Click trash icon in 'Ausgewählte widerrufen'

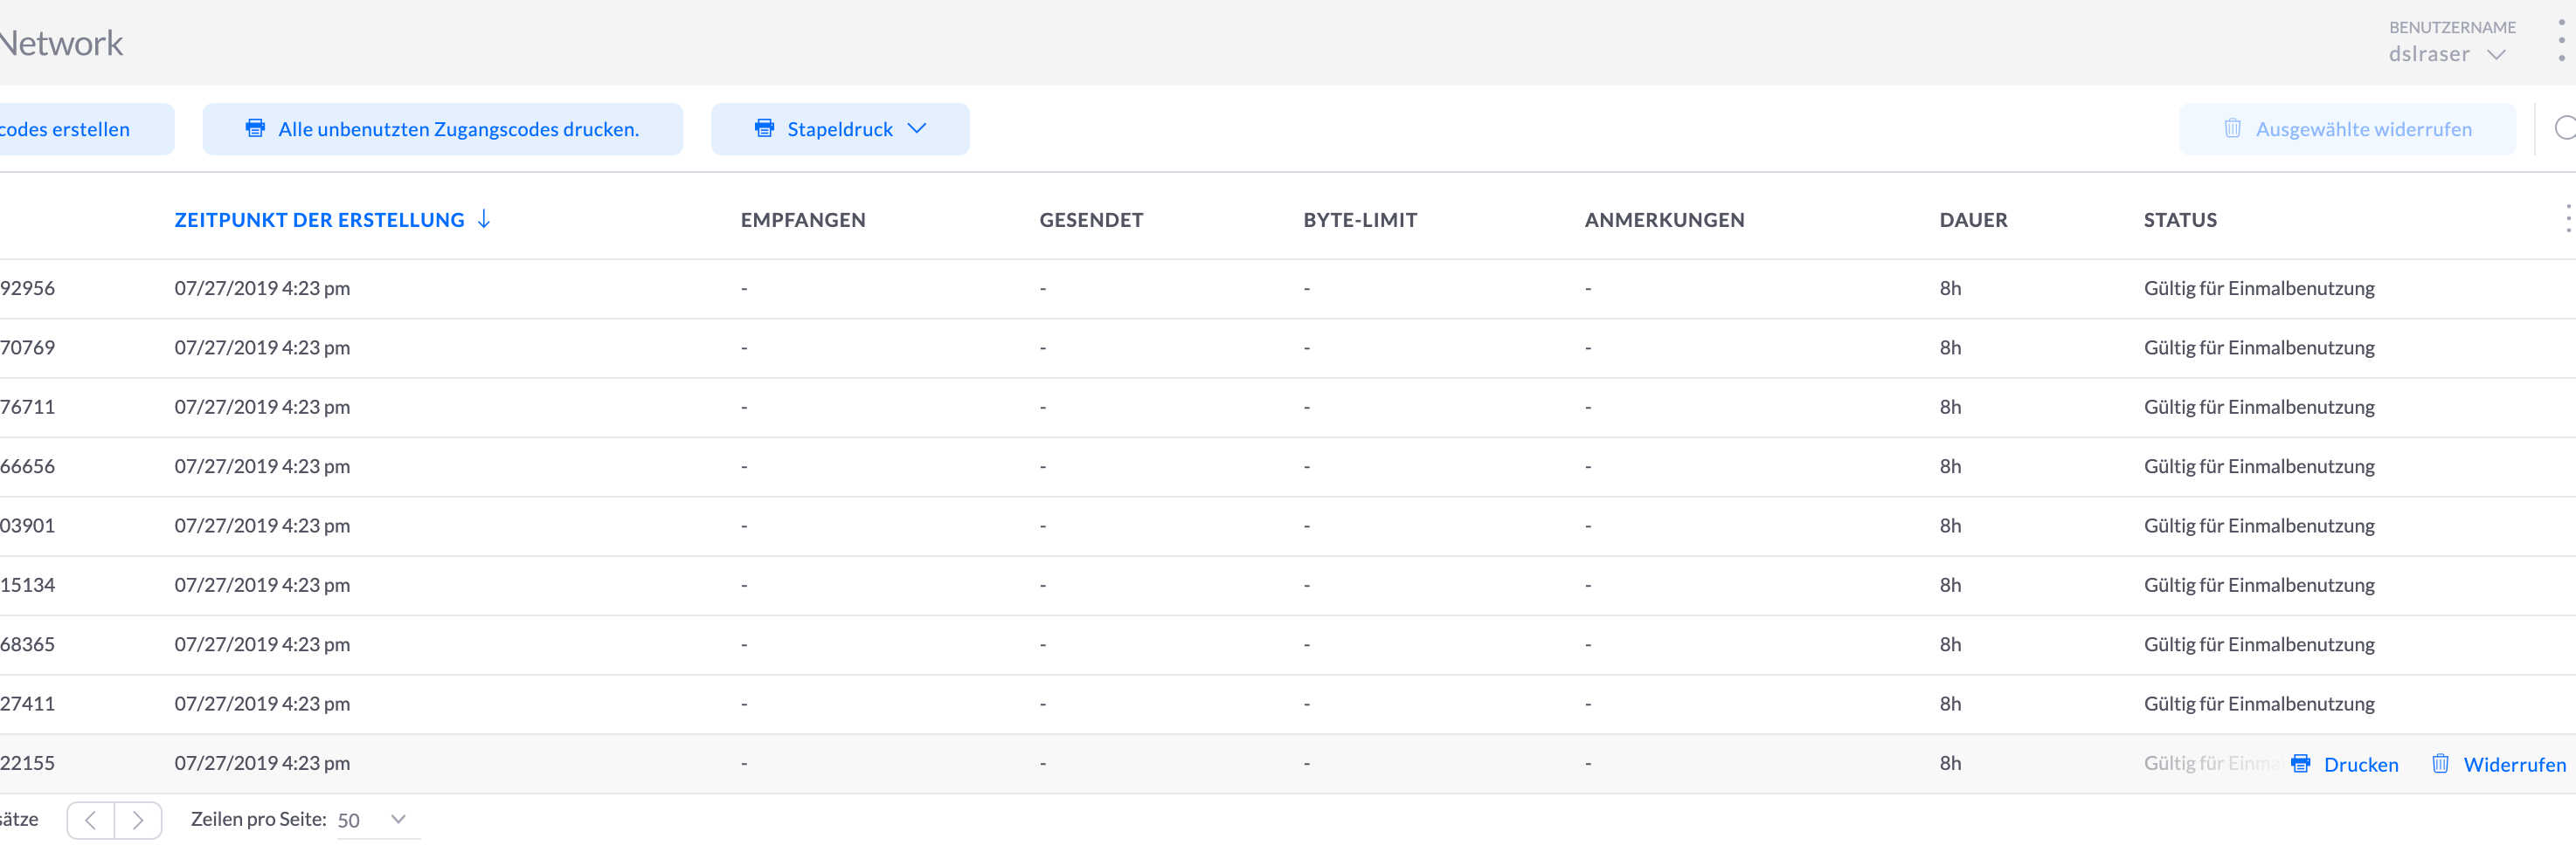pos(2232,127)
